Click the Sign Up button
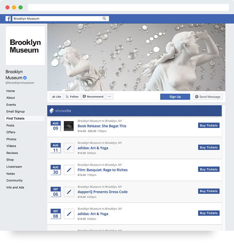The height and width of the screenshot is (243, 234). click(x=175, y=97)
